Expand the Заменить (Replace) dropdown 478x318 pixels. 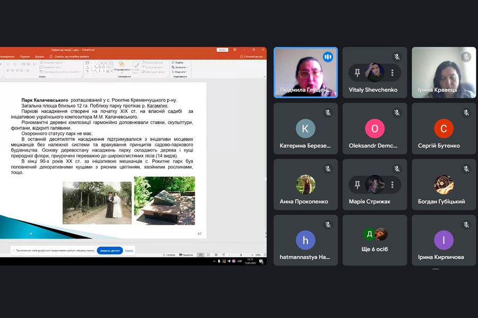tap(187, 67)
